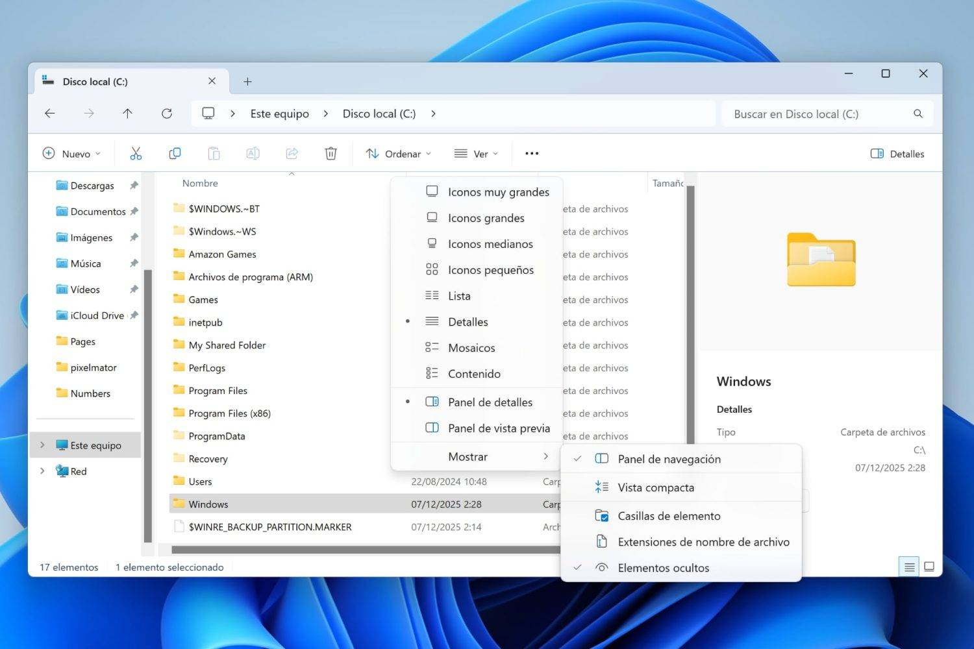This screenshot has width=974, height=649.
Task: Click the search magnifier icon
Action: tap(918, 114)
